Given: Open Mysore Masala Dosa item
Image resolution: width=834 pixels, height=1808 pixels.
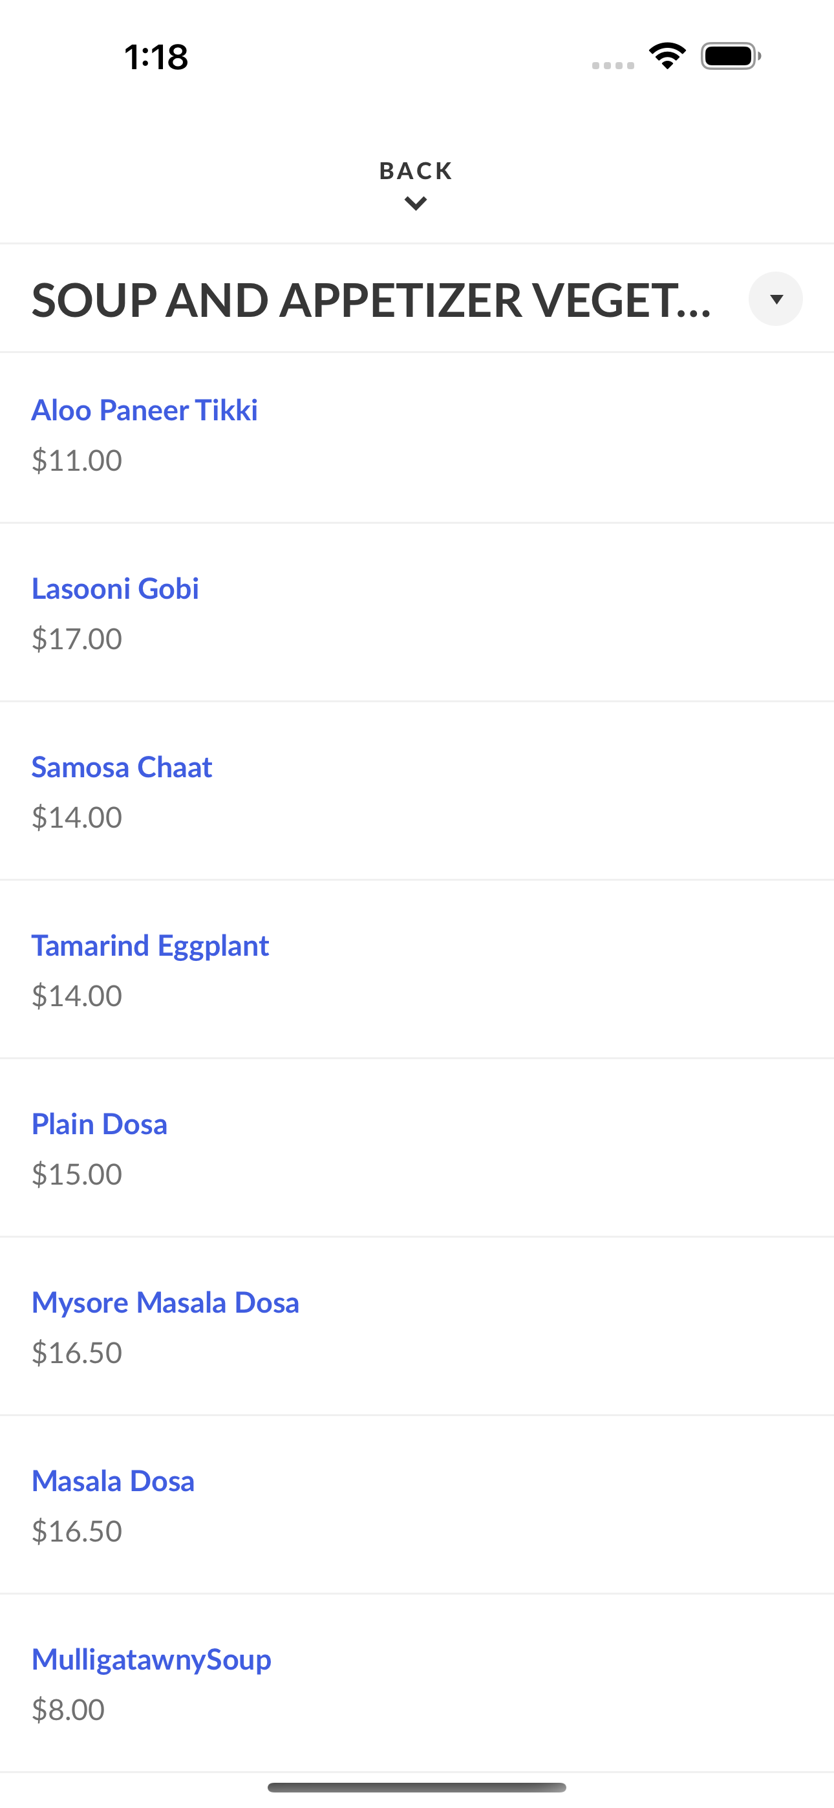Looking at the screenshot, I should 166,1303.
